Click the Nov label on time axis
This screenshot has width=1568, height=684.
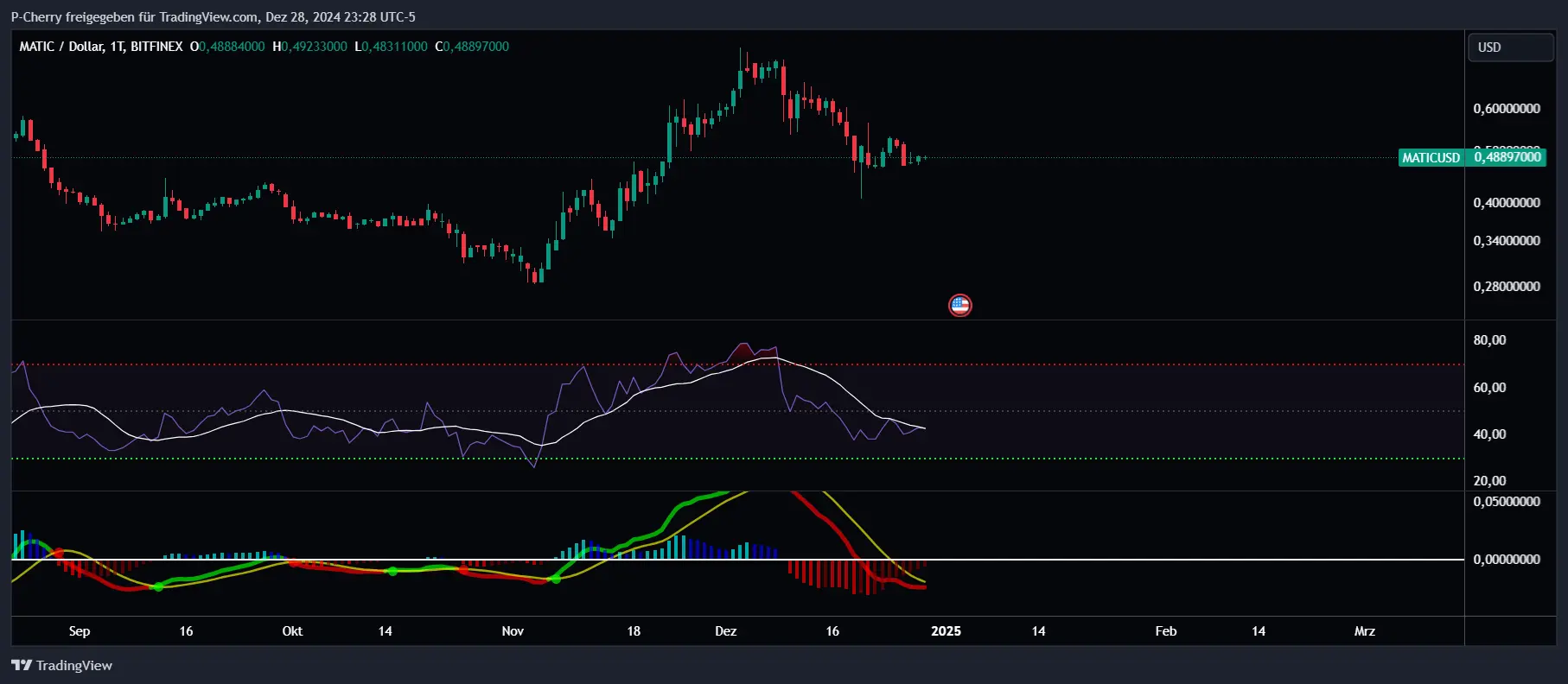513,631
